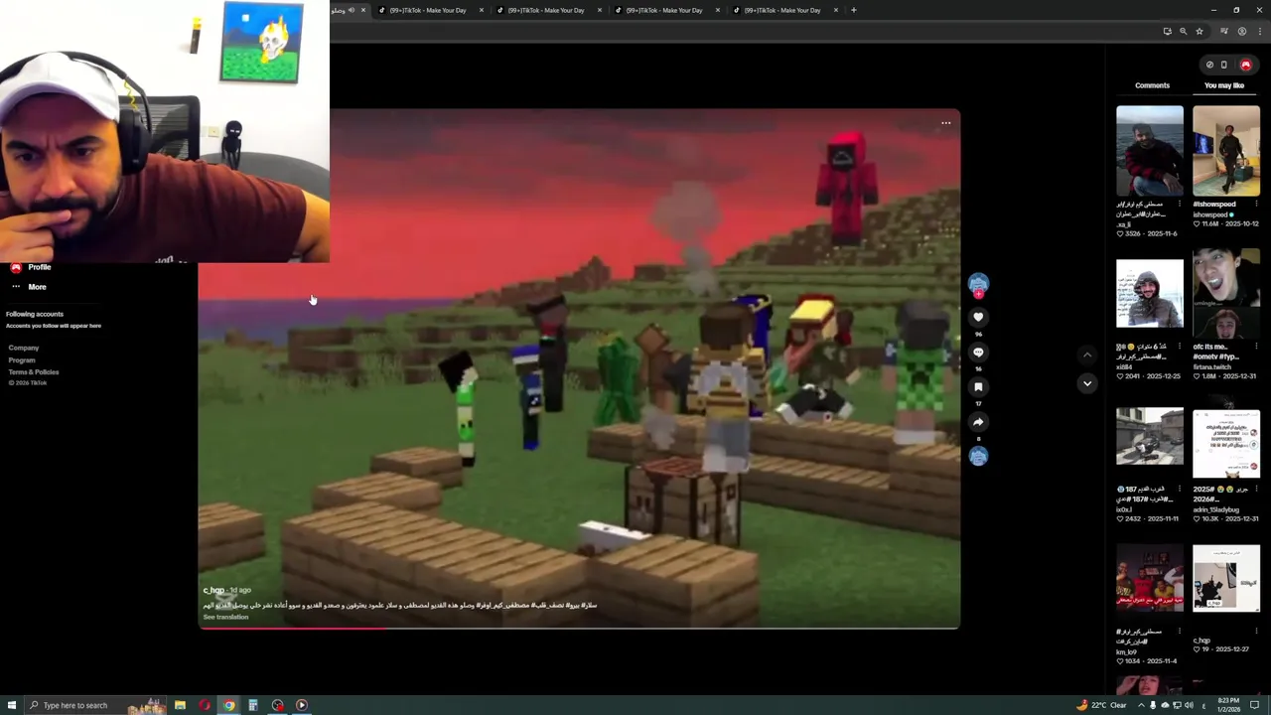
Task: Switch to the fifth TikTok browser tab
Action: click(785, 10)
